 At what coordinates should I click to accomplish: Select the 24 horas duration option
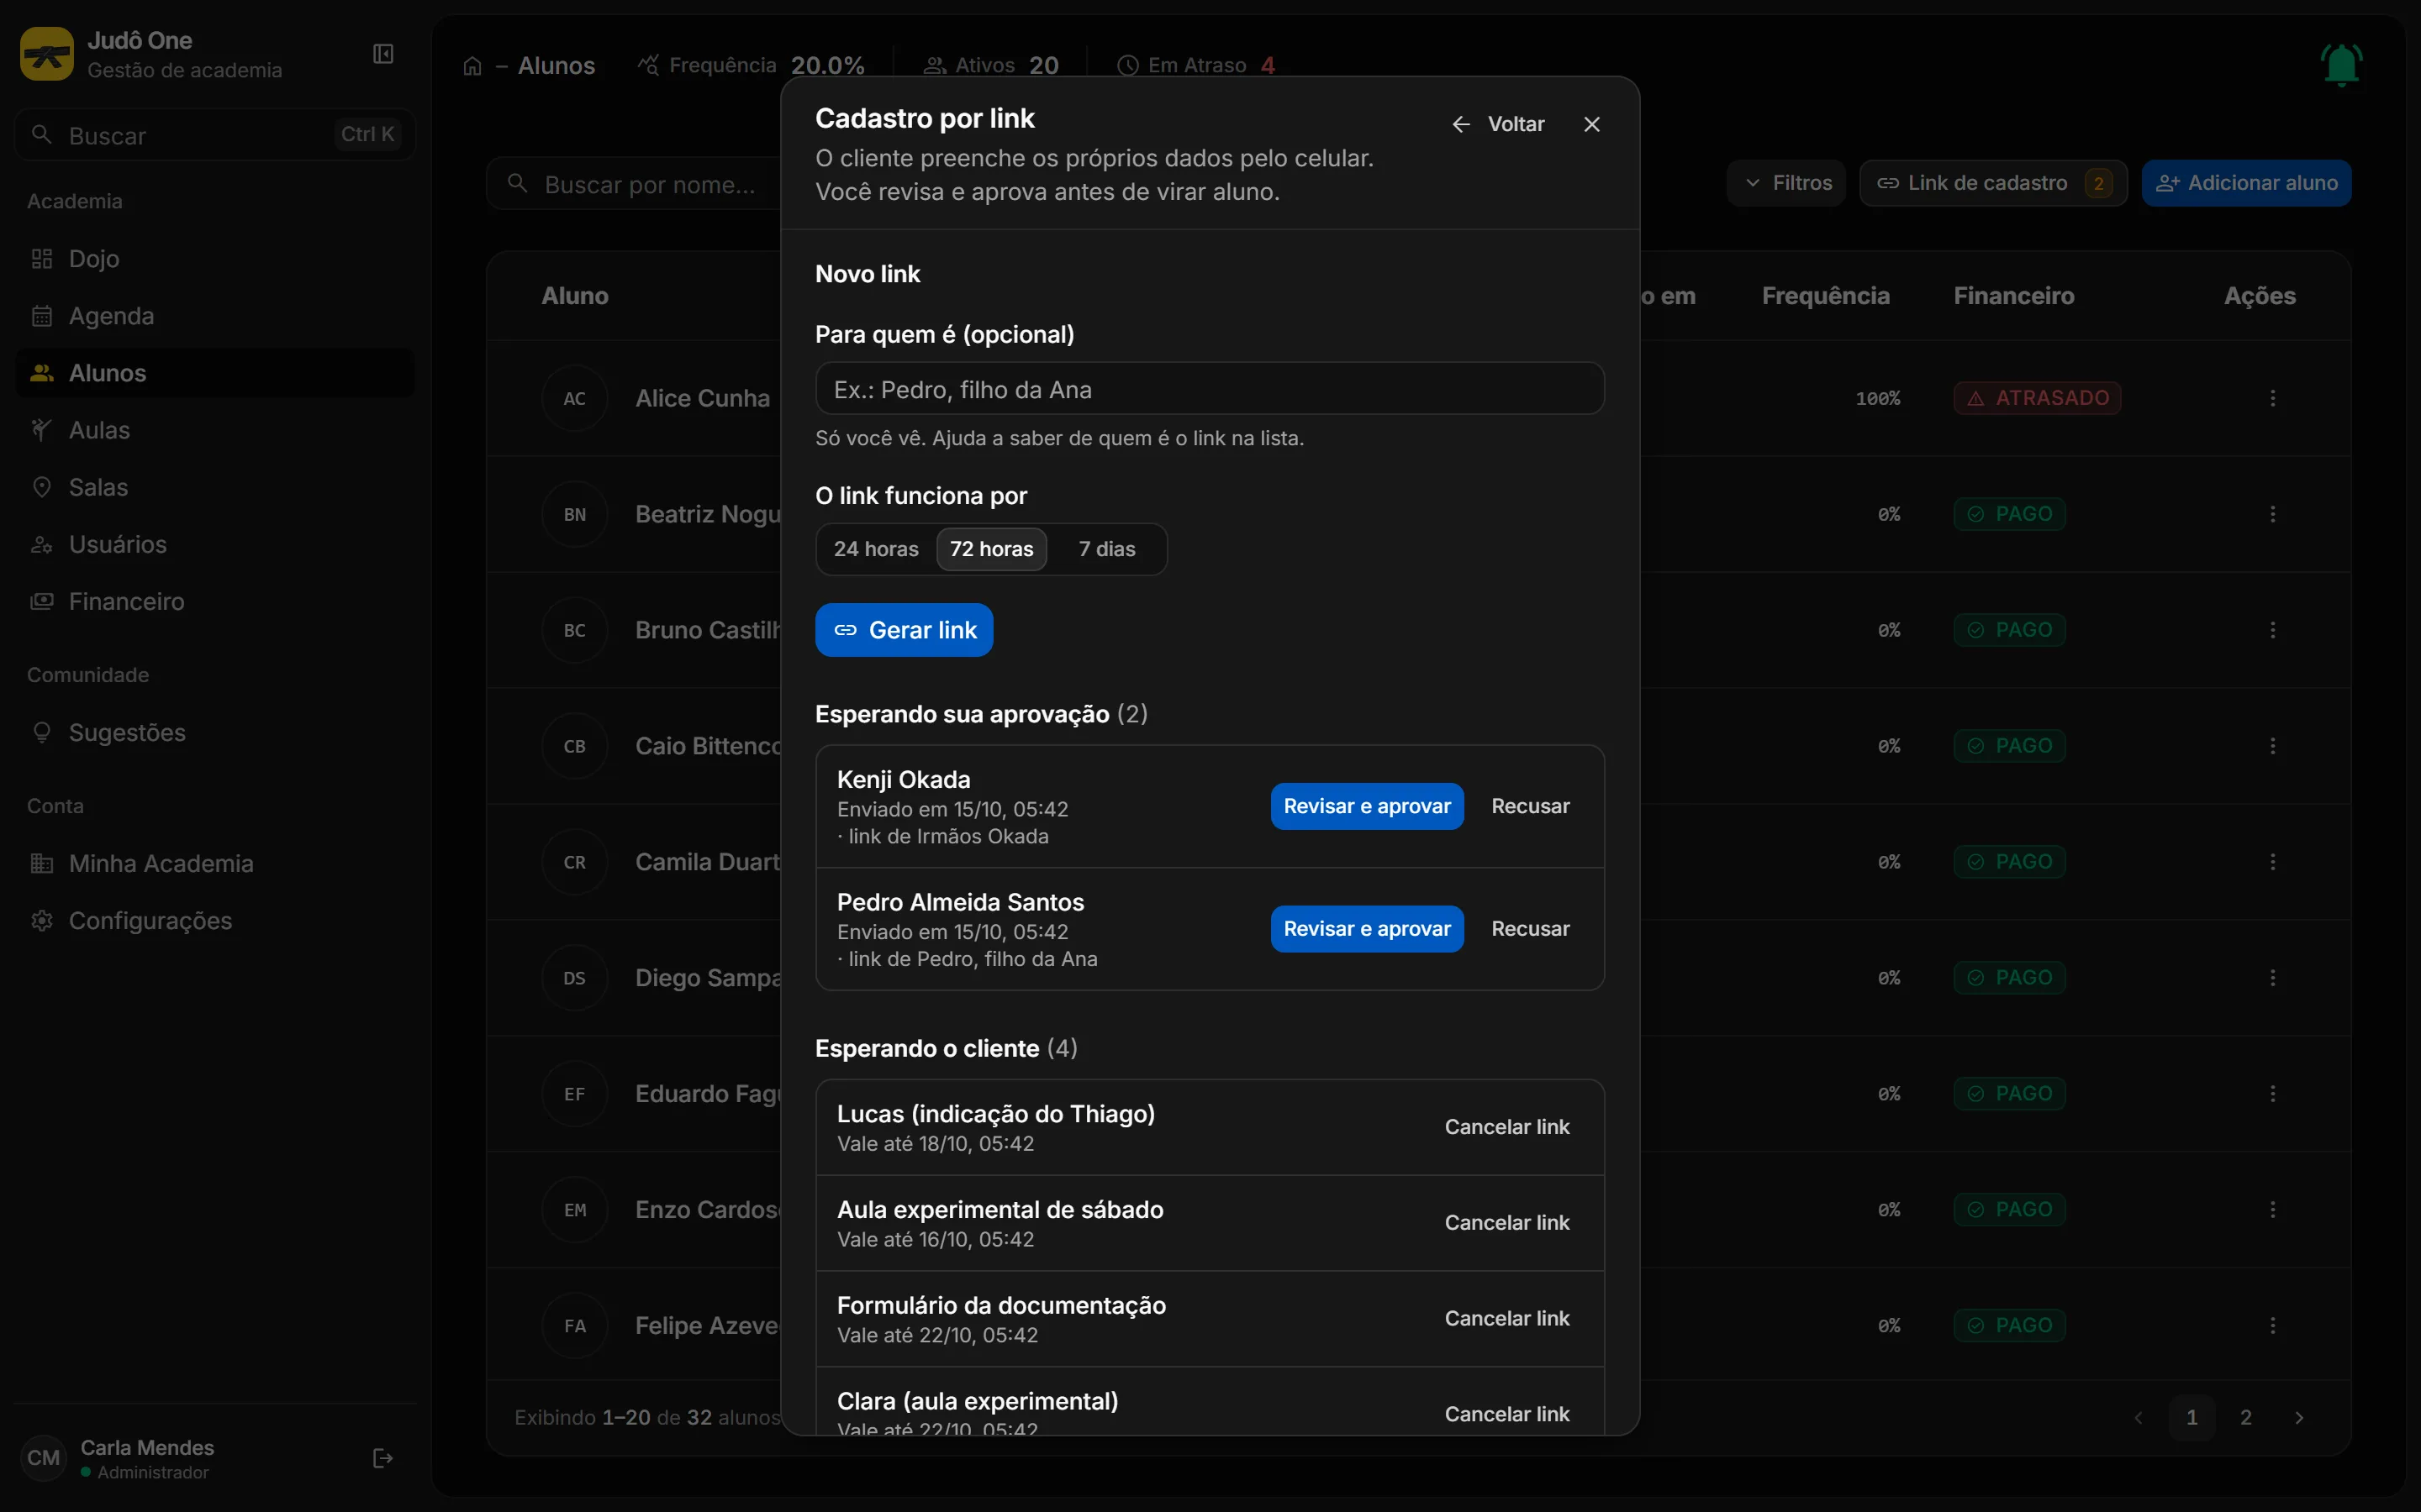[x=877, y=549]
